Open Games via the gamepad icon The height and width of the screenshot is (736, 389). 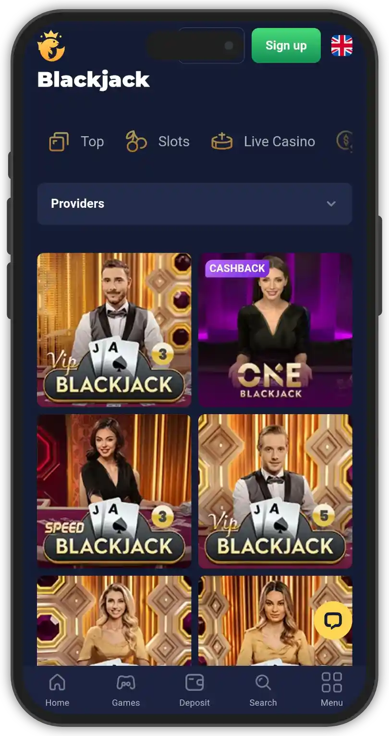coord(126,683)
